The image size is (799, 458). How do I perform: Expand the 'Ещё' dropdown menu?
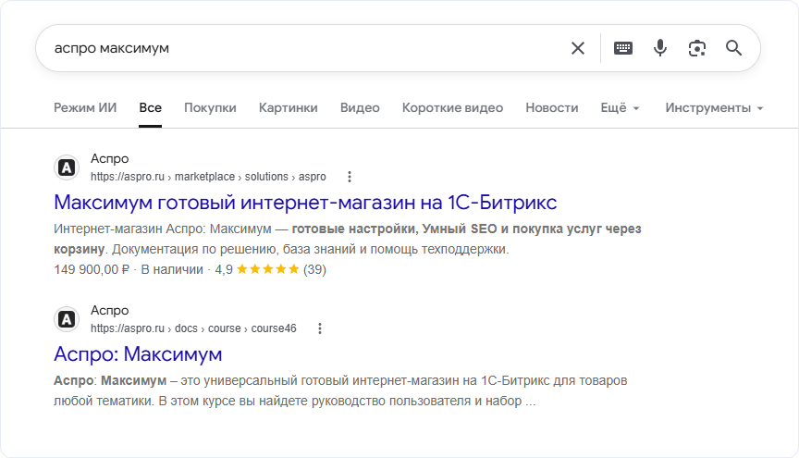pos(621,107)
